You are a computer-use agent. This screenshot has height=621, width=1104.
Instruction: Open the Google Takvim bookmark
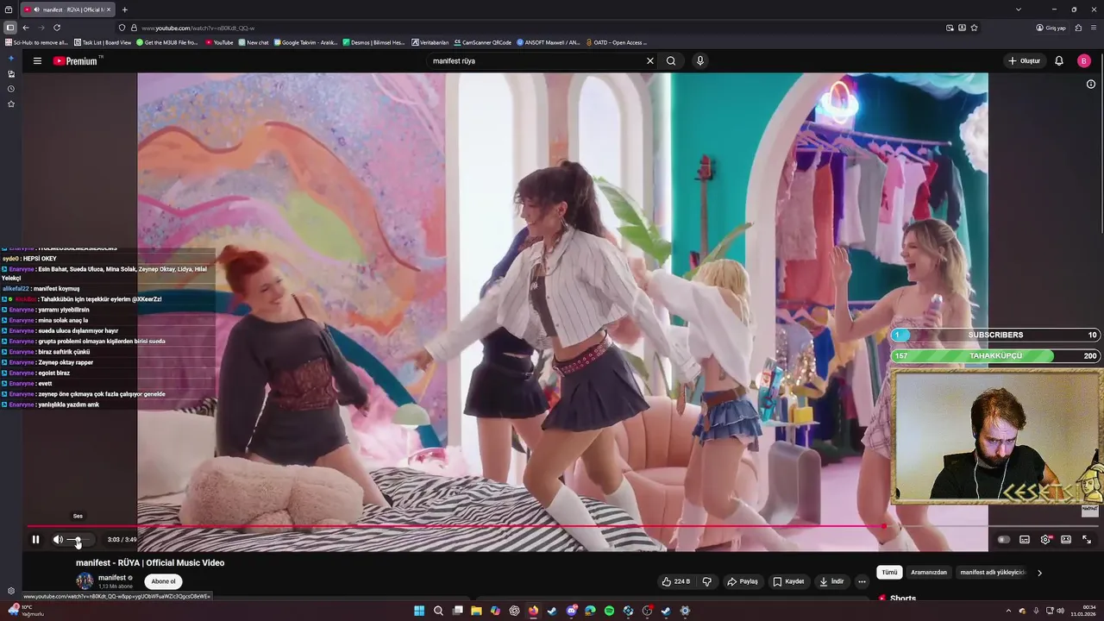tap(305, 42)
